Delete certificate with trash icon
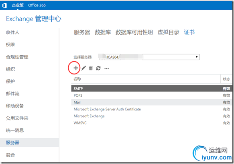This screenshot has width=234, height=164. pyautogui.click(x=91, y=68)
